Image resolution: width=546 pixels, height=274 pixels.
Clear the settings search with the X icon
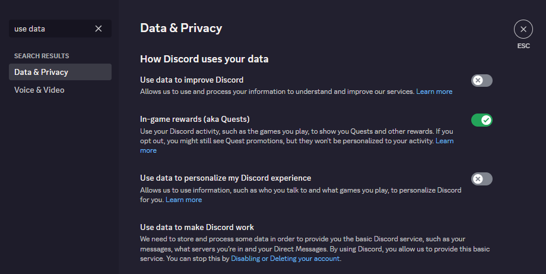tap(99, 29)
